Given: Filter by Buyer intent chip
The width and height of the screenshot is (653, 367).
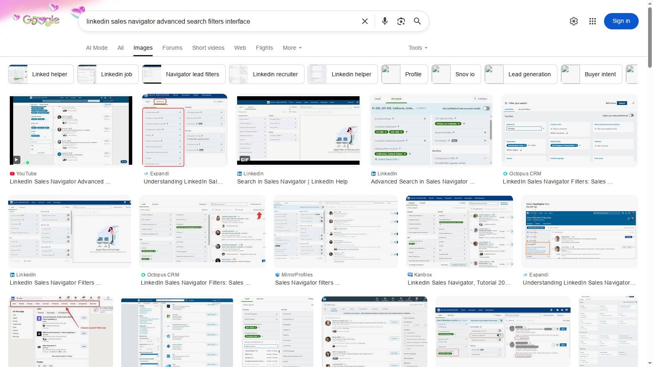Looking at the screenshot, I should click(x=592, y=74).
